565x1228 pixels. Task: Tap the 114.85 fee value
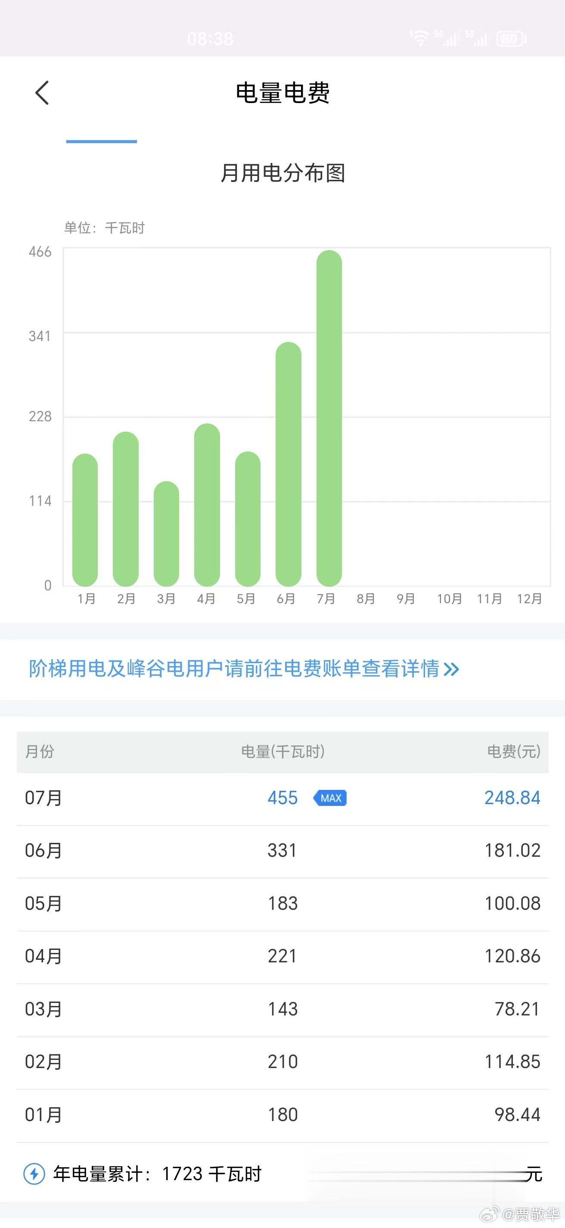coord(512,1062)
